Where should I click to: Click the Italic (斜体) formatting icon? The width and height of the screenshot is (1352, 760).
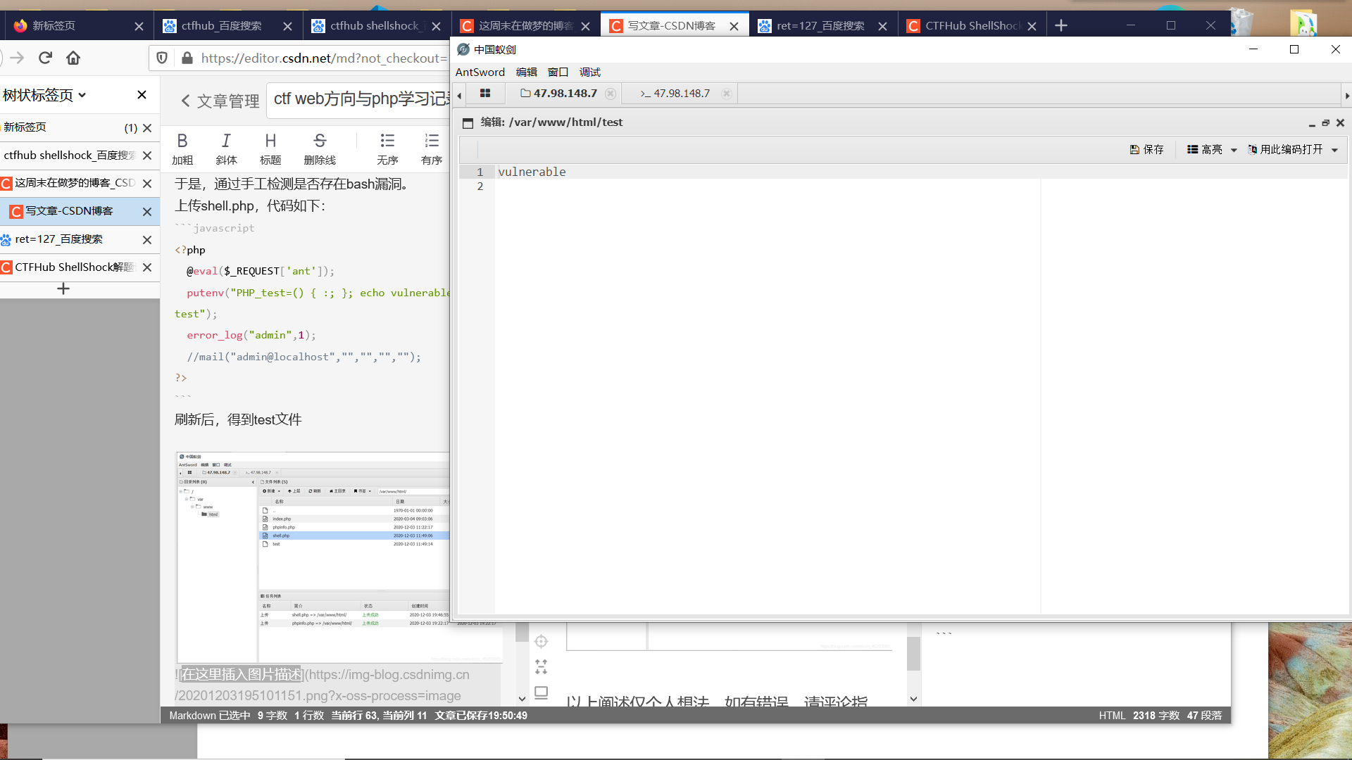point(226,141)
